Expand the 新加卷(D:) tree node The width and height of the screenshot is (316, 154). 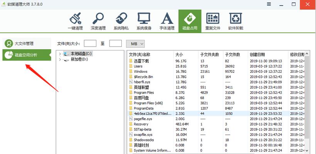pos(60,60)
